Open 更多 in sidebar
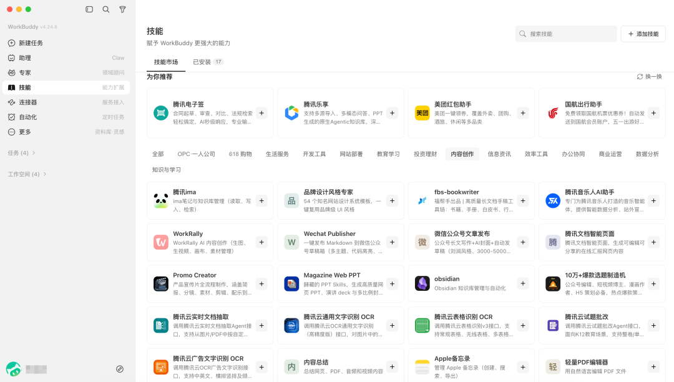Screen dimensions: 674x382 66,132
